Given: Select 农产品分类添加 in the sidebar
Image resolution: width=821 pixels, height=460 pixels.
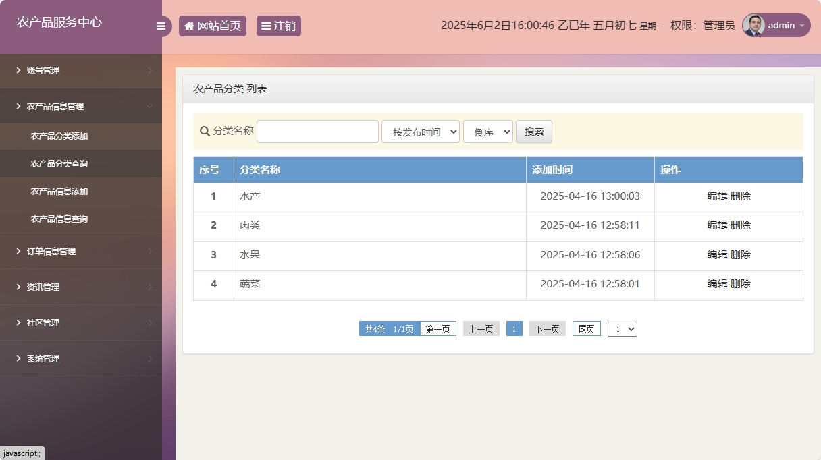Looking at the screenshot, I should [x=60, y=136].
